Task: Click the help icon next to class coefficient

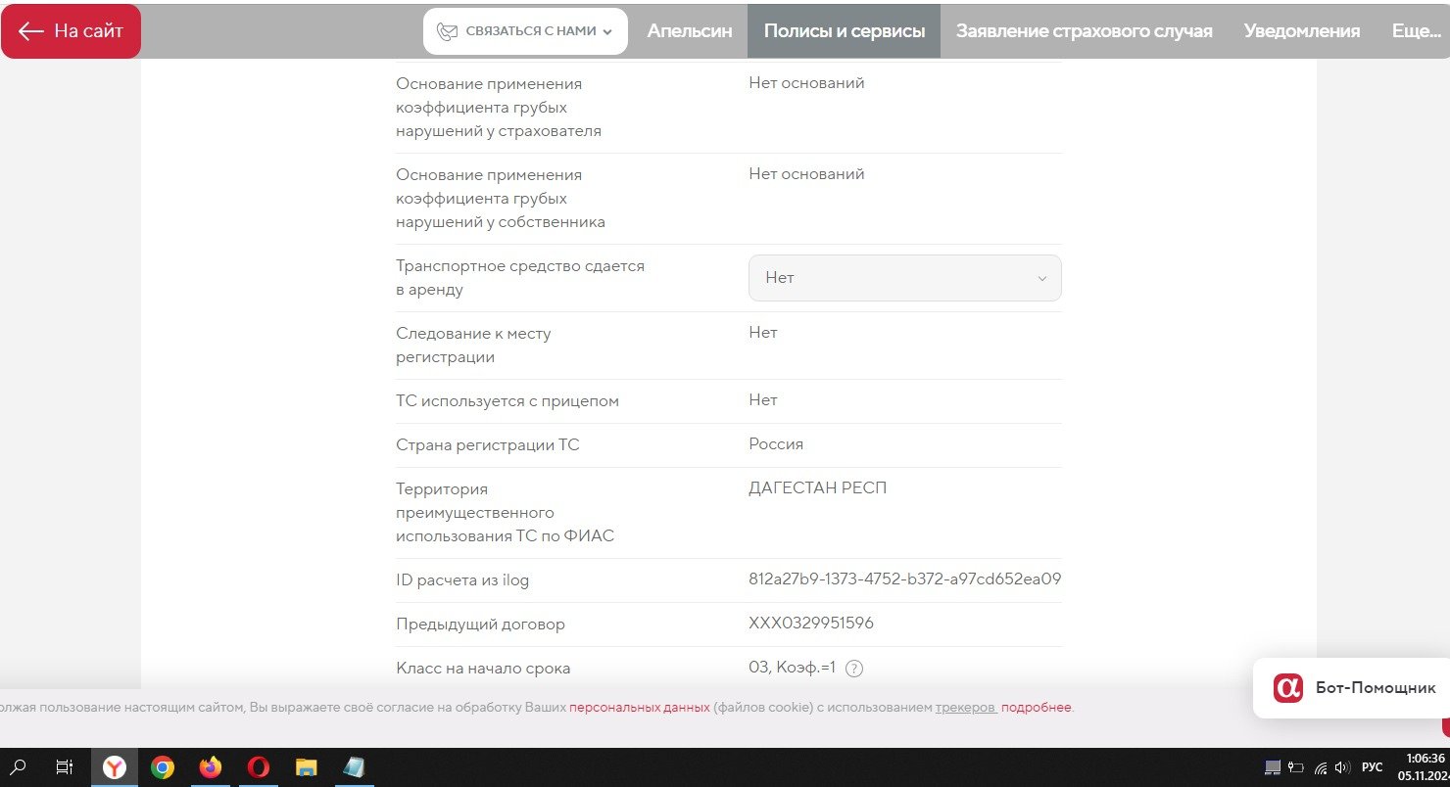Action: pos(854,669)
